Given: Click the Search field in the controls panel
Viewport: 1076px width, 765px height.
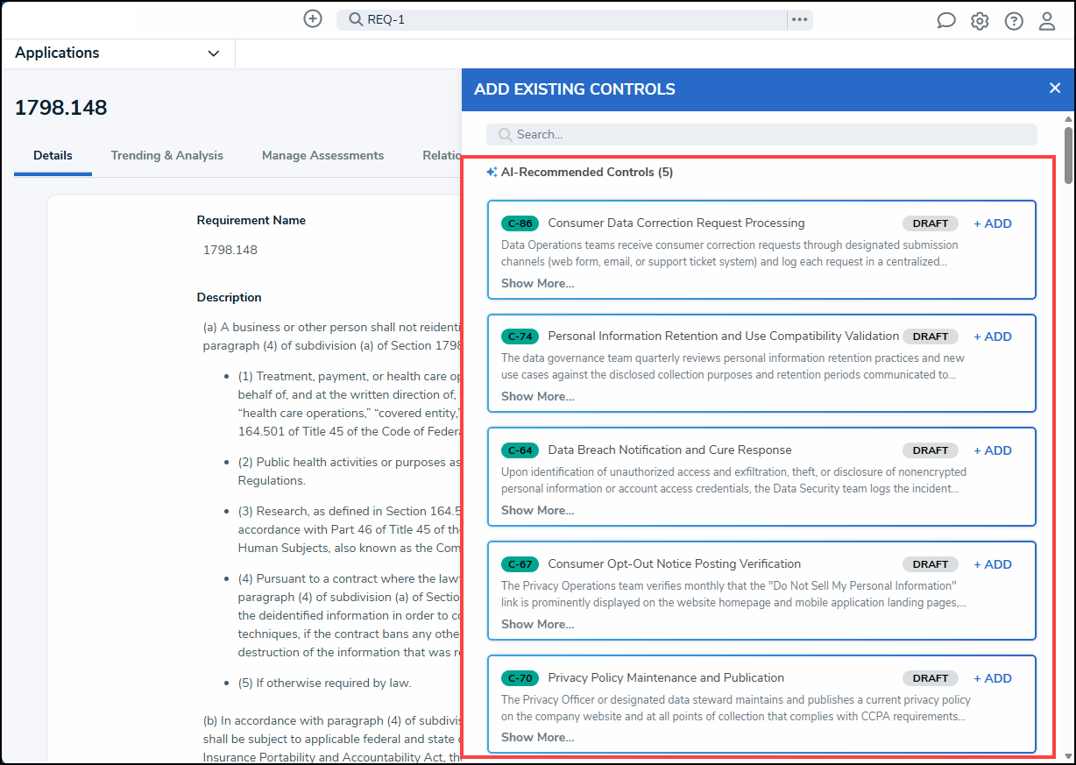Looking at the screenshot, I should tap(761, 134).
